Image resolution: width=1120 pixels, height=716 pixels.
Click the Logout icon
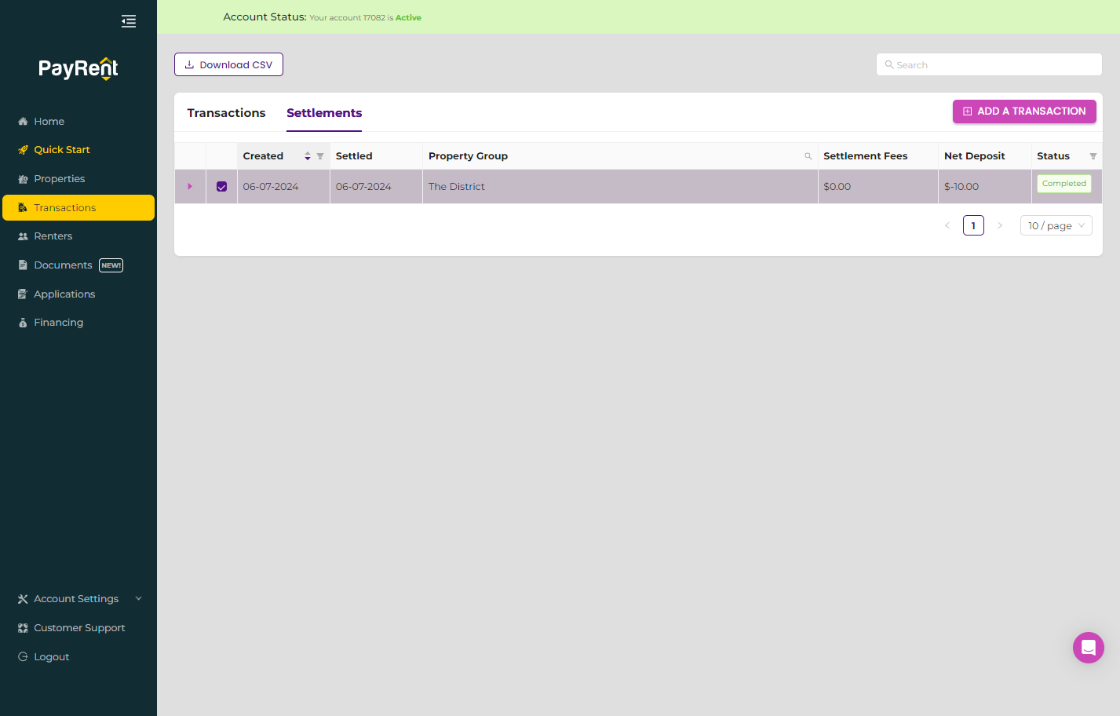click(23, 657)
